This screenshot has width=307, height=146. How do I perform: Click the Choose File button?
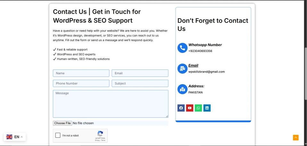click(62, 123)
